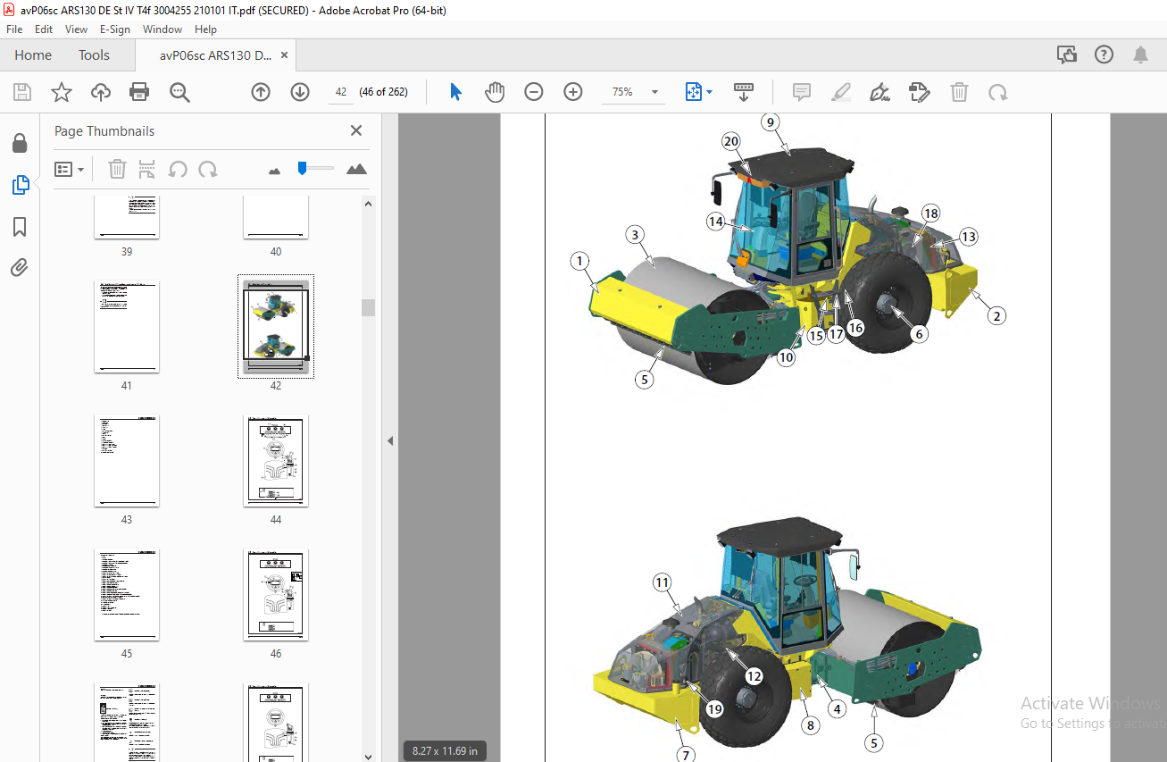The height and width of the screenshot is (762, 1167).
Task: Select page 44 thumbnail
Action: pyautogui.click(x=276, y=461)
